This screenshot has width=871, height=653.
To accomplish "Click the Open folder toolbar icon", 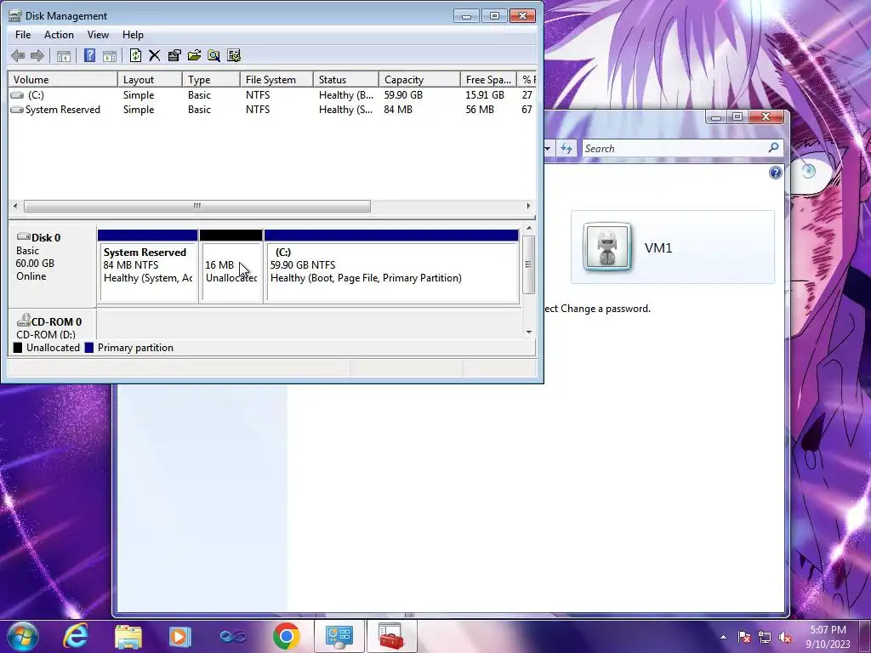I will click(x=195, y=55).
